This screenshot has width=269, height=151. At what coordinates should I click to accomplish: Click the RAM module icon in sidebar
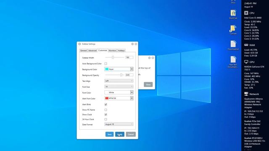point(246,45)
